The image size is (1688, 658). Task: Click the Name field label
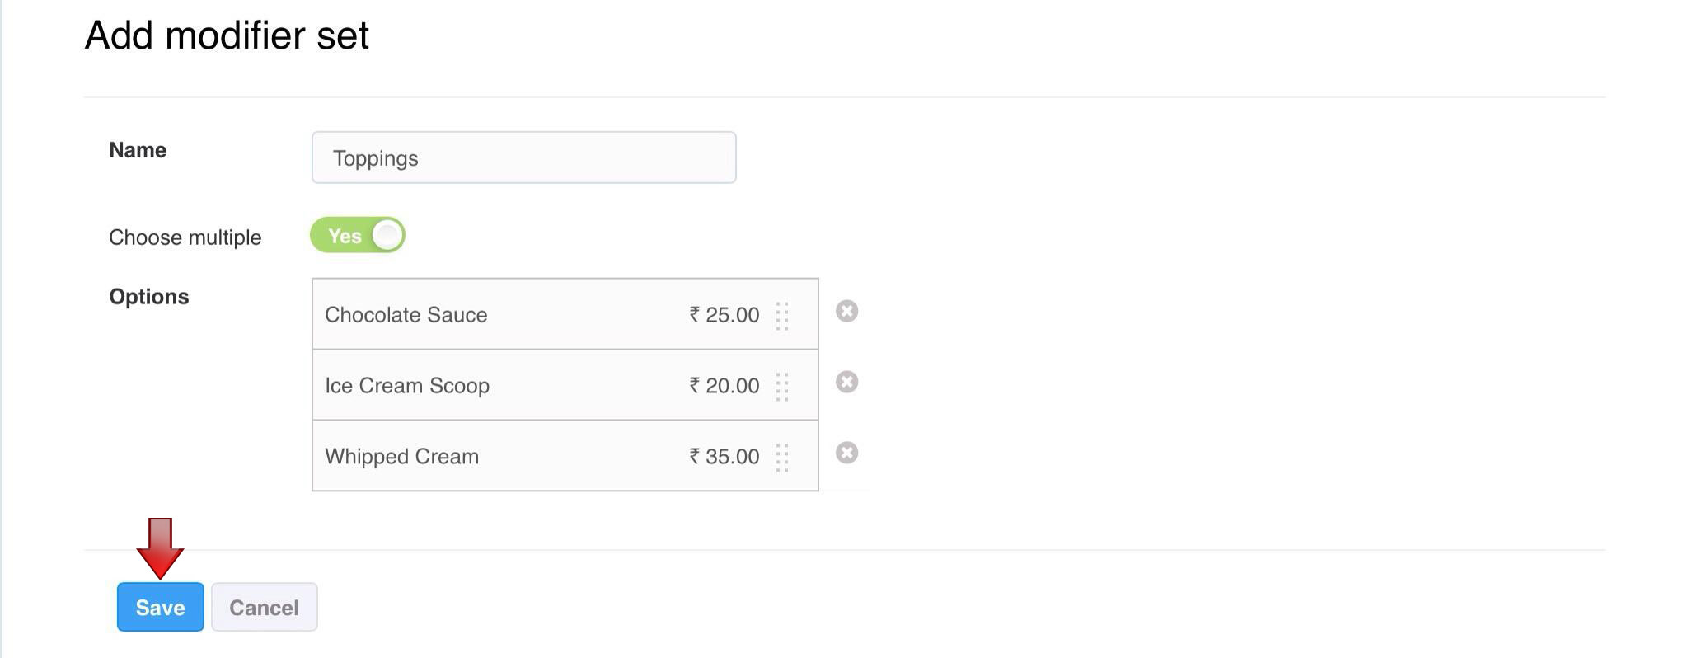pyautogui.click(x=138, y=150)
